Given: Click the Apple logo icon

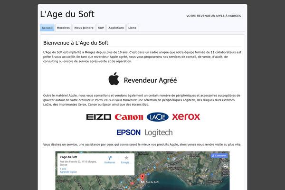Looking at the screenshot, I should (114, 79).
